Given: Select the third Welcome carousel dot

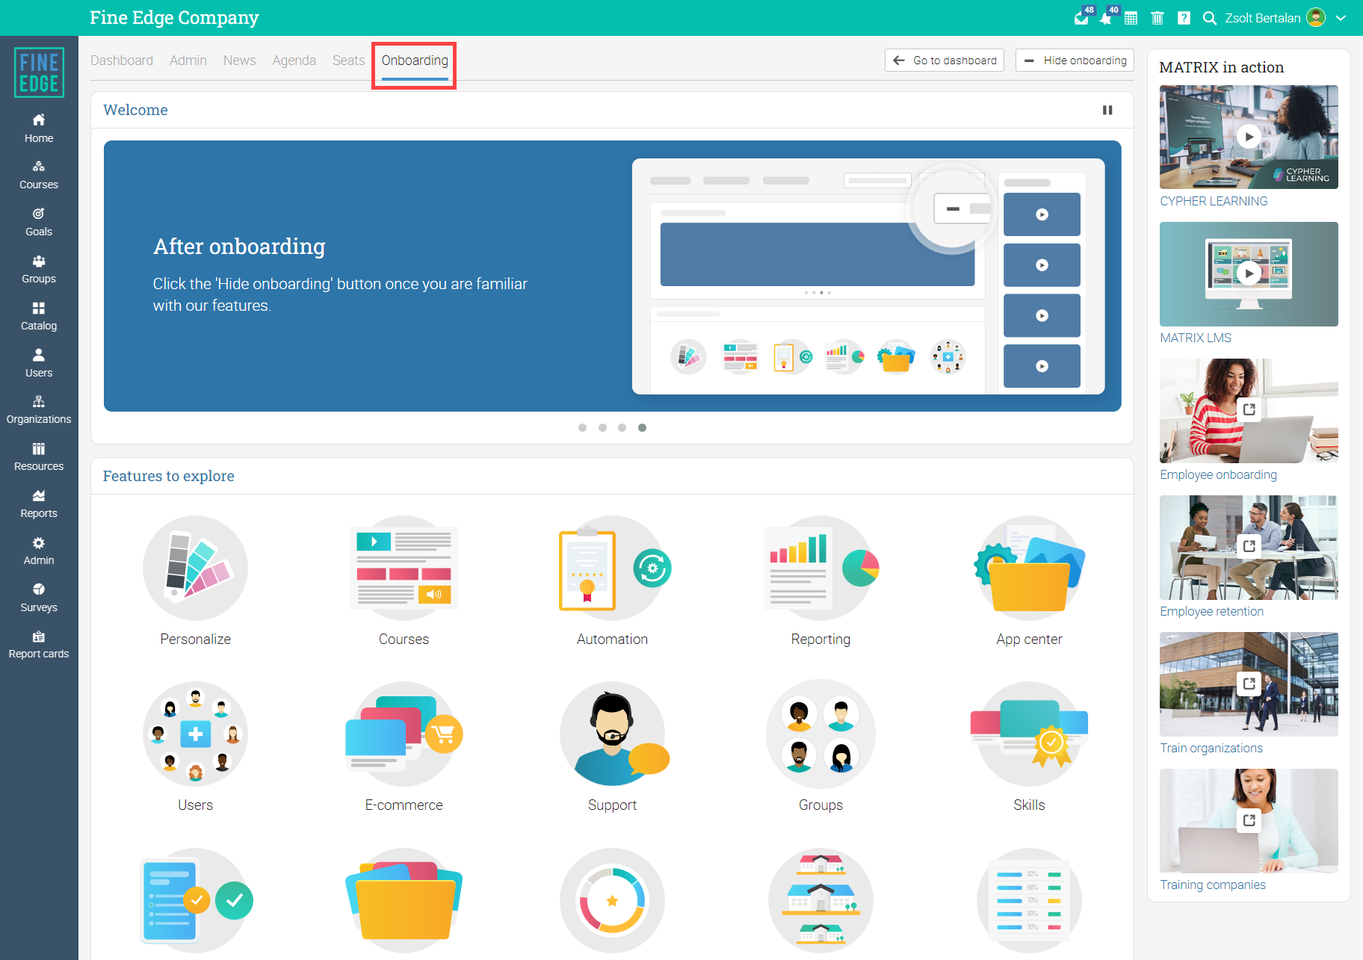Looking at the screenshot, I should tap(622, 428).
